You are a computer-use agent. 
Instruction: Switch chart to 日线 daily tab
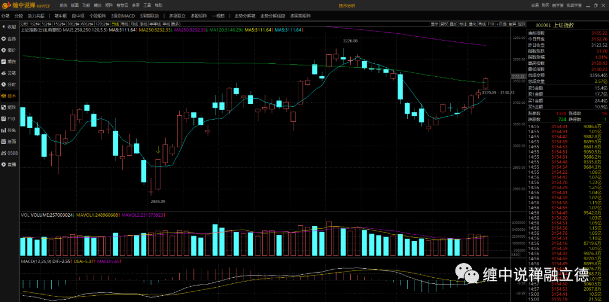[x=116, y=24]
